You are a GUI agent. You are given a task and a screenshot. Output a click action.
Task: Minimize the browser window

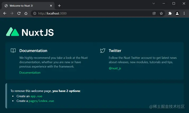pyautogui.click(x=164, y=3)
